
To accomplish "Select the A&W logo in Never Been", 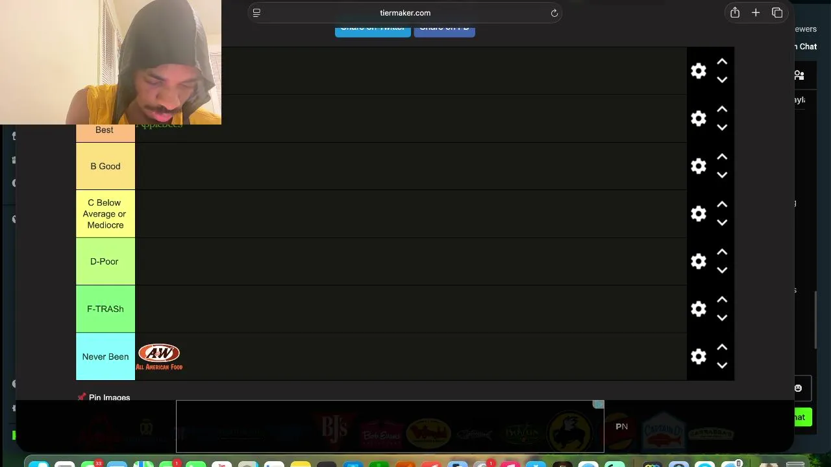I will (x=159, y=357).
